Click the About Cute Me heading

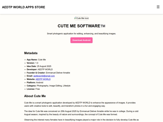click(35, 96)
